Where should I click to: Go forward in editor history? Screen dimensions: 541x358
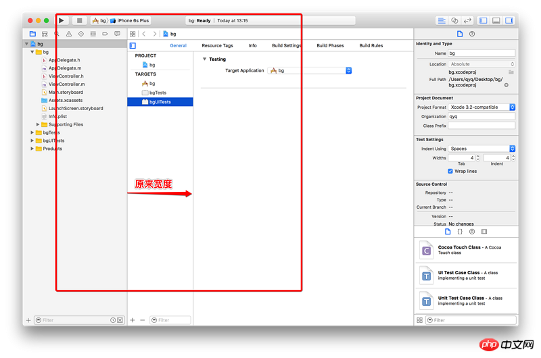(155, 34)
